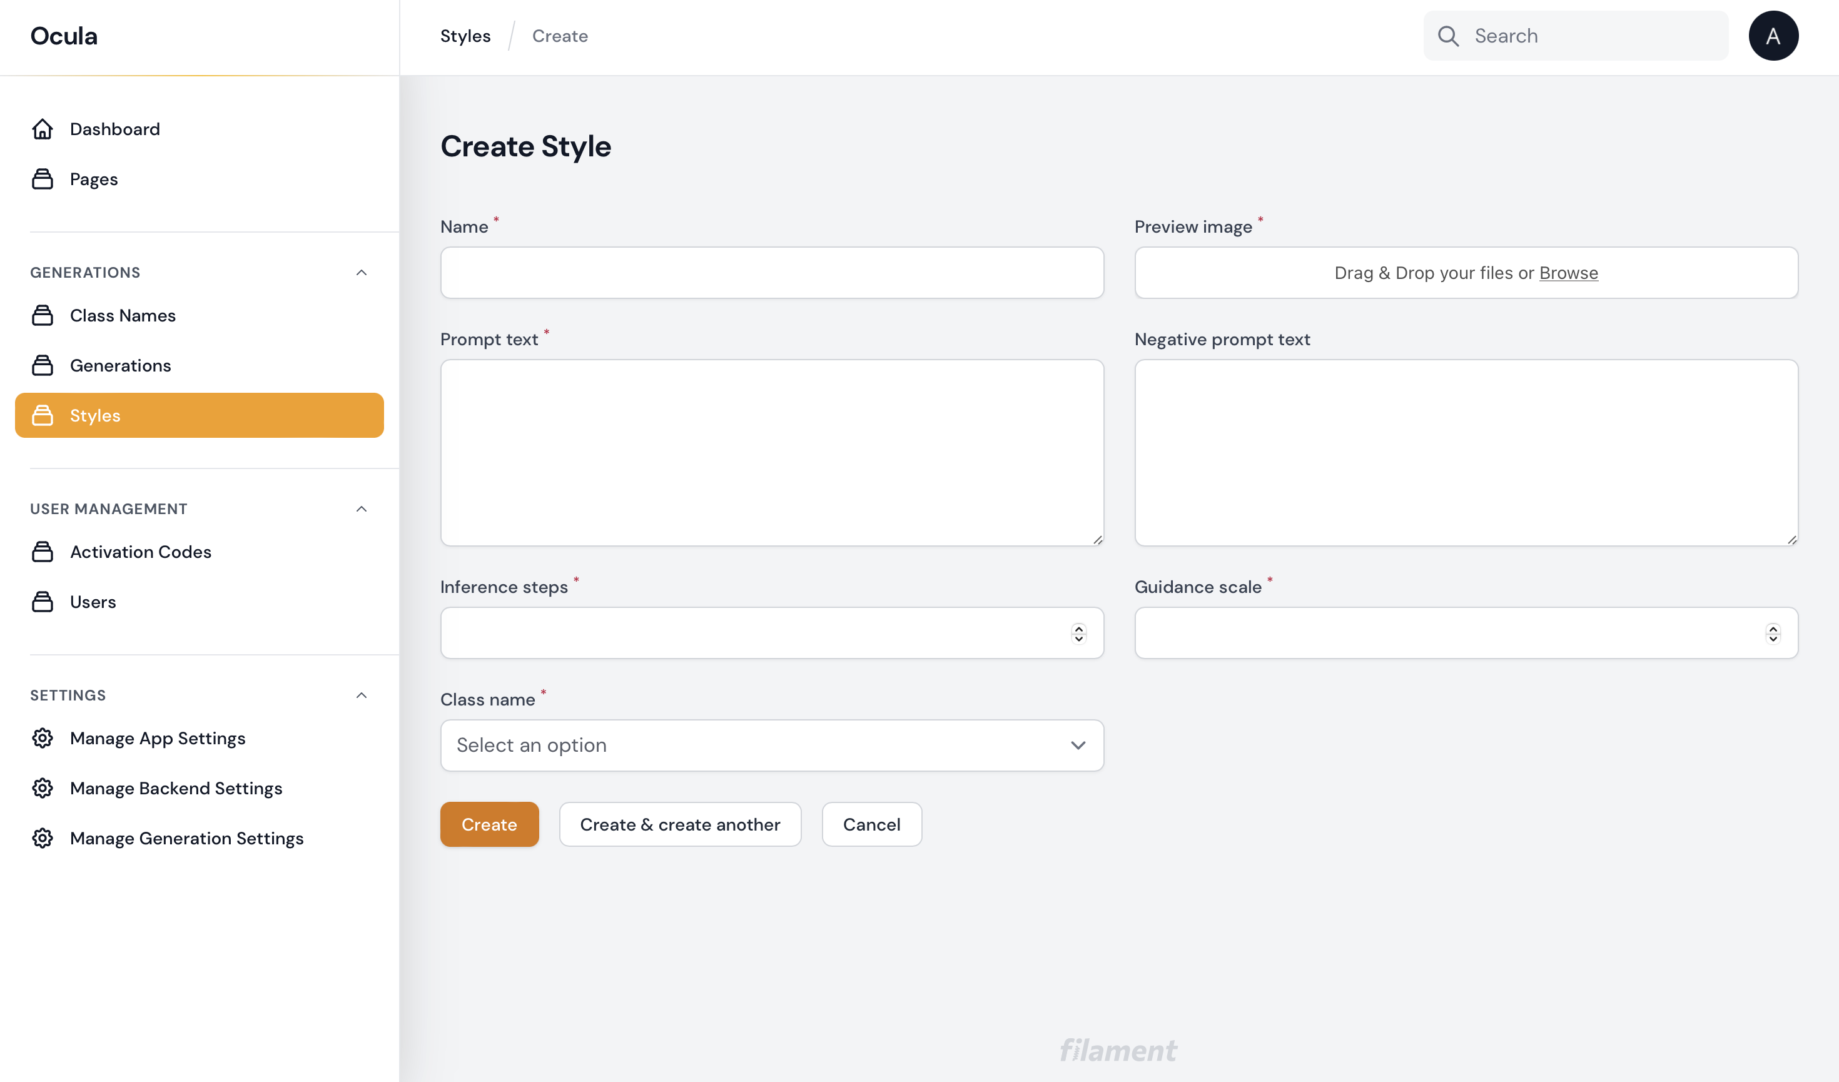1839x1082 pixels.
Task: Select Styles in the sidebar
Action: pos(199,416)
